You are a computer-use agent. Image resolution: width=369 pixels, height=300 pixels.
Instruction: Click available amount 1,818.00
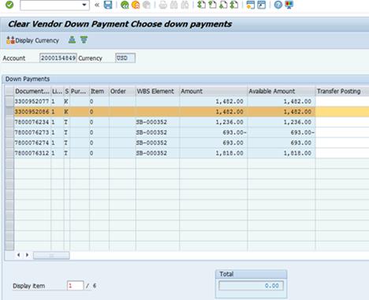point(297,153)
